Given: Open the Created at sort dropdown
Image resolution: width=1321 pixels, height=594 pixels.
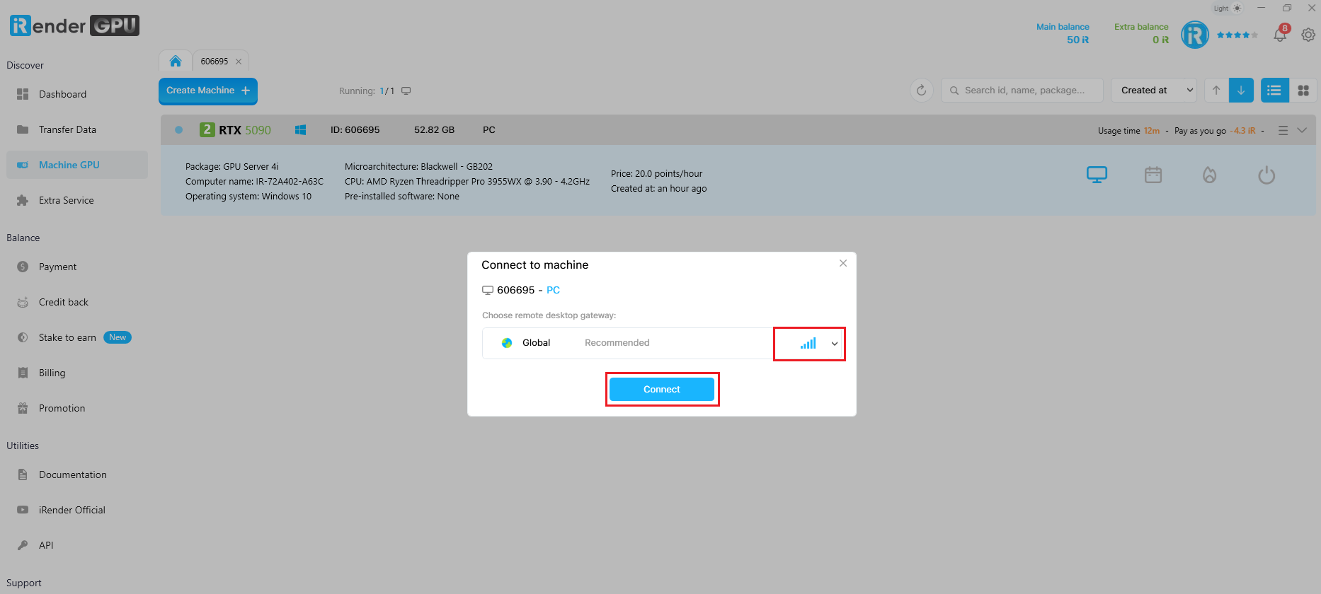Looking at the screenshot, I should pos(1154,91).
